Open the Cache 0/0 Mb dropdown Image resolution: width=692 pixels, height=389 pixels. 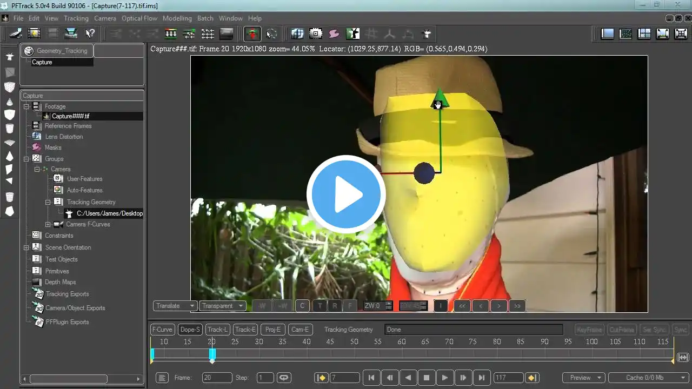click(648, 378)
